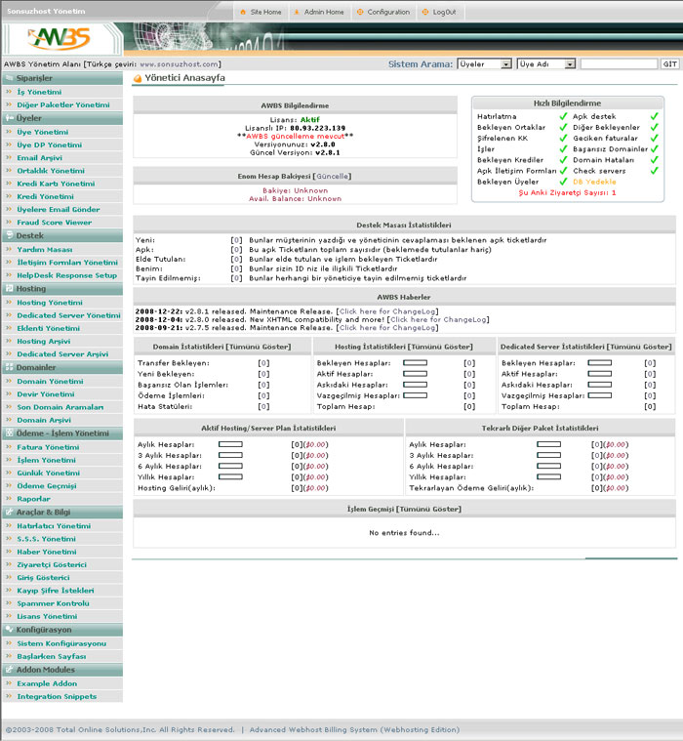Collapse the Araçlar & Bilgi sidebar section
The image size is (683, 741).
62,512
